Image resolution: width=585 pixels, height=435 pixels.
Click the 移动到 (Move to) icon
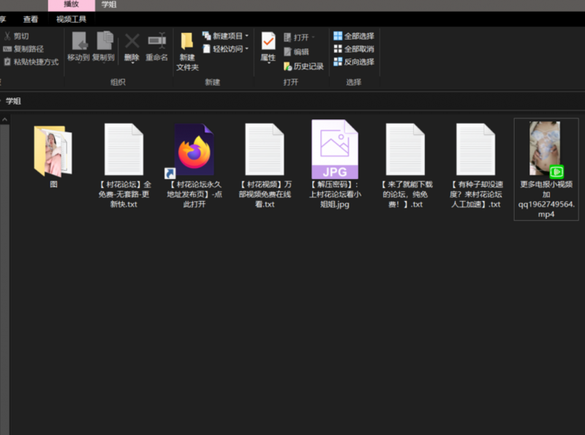click(78, 42)
